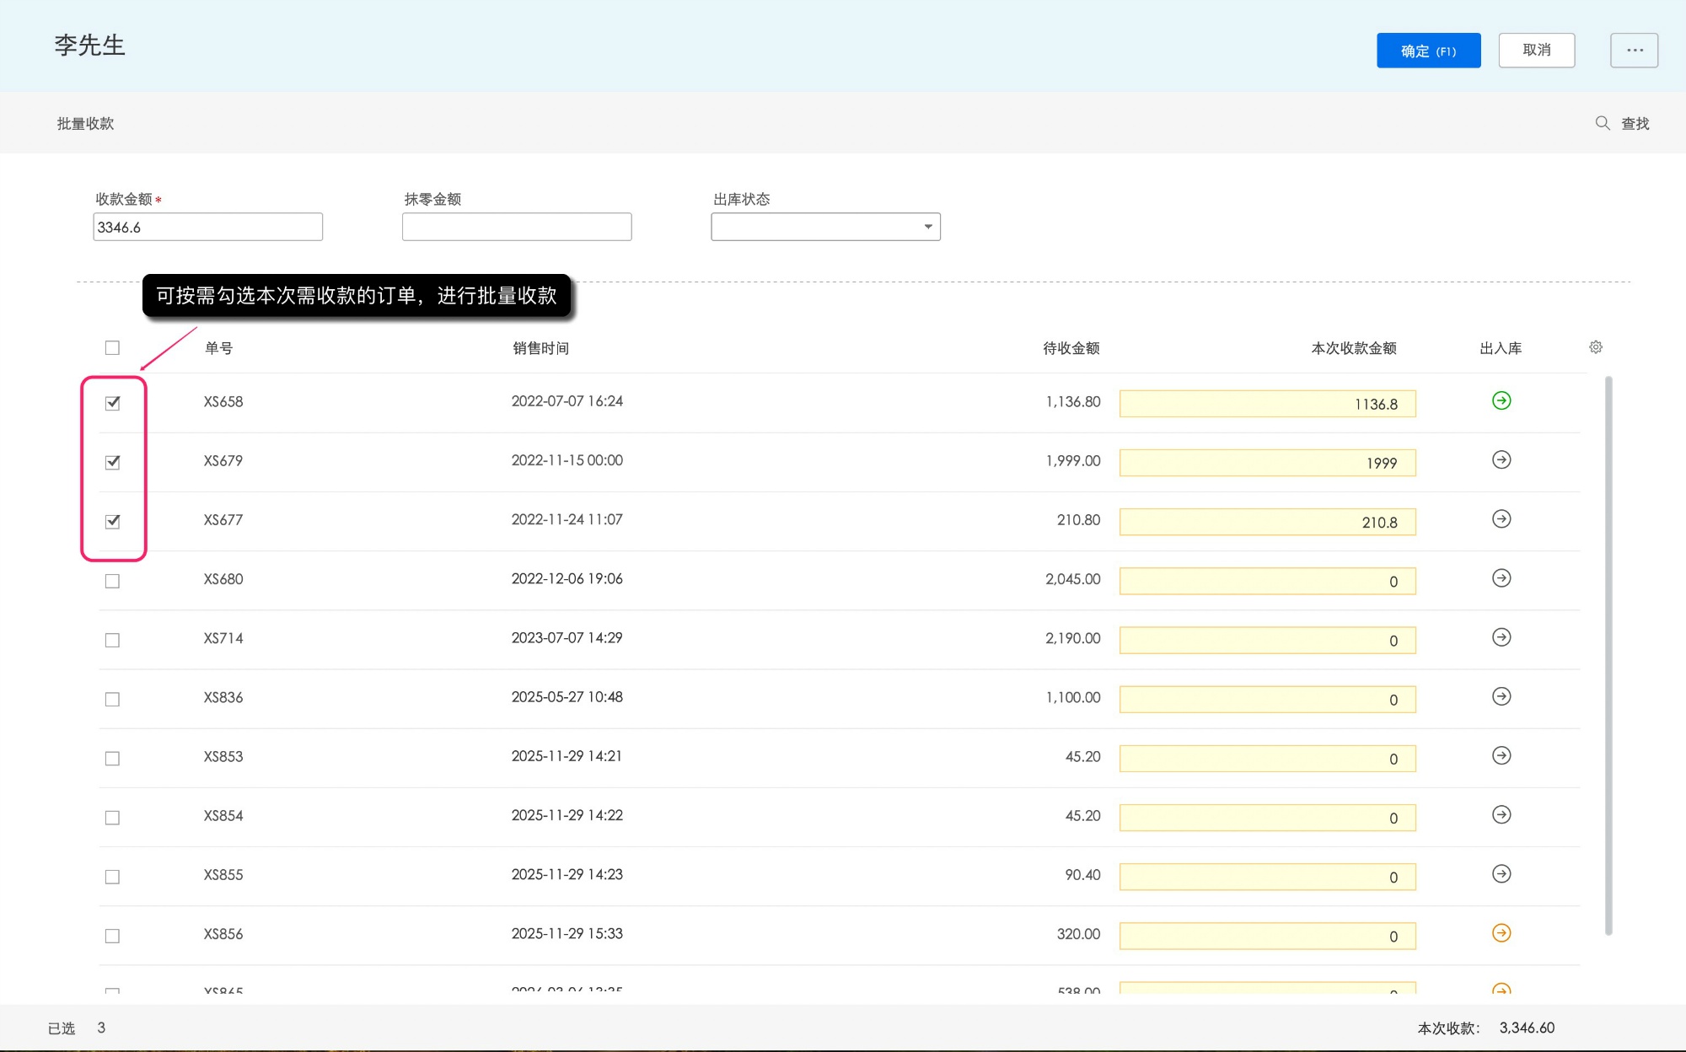Open table column settings gear icon
Screen dimensions: 1686x1052
click(1595, 347)
